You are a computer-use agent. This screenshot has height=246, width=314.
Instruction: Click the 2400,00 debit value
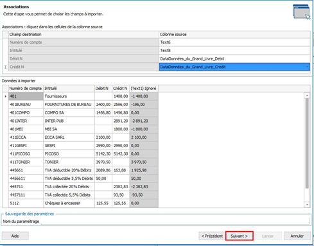(103, 105)
